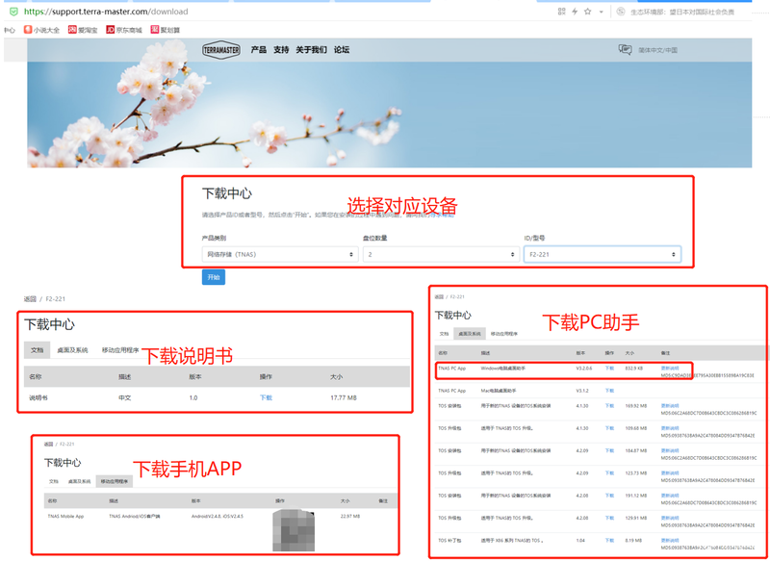Select 桌面及系统 tab in the mobile app panel

pyautogui.click(x=79, y=481)
